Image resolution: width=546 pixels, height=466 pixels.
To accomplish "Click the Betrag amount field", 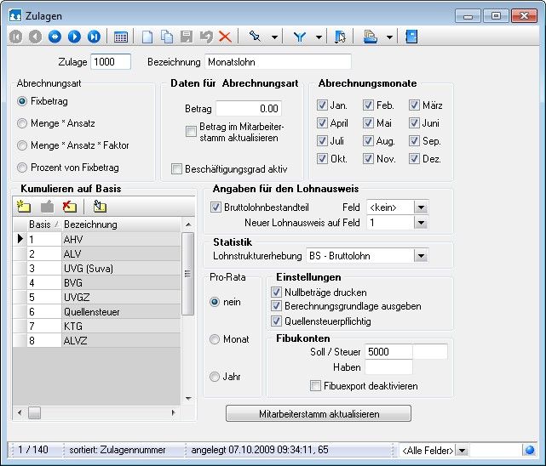I will (249, 108).
